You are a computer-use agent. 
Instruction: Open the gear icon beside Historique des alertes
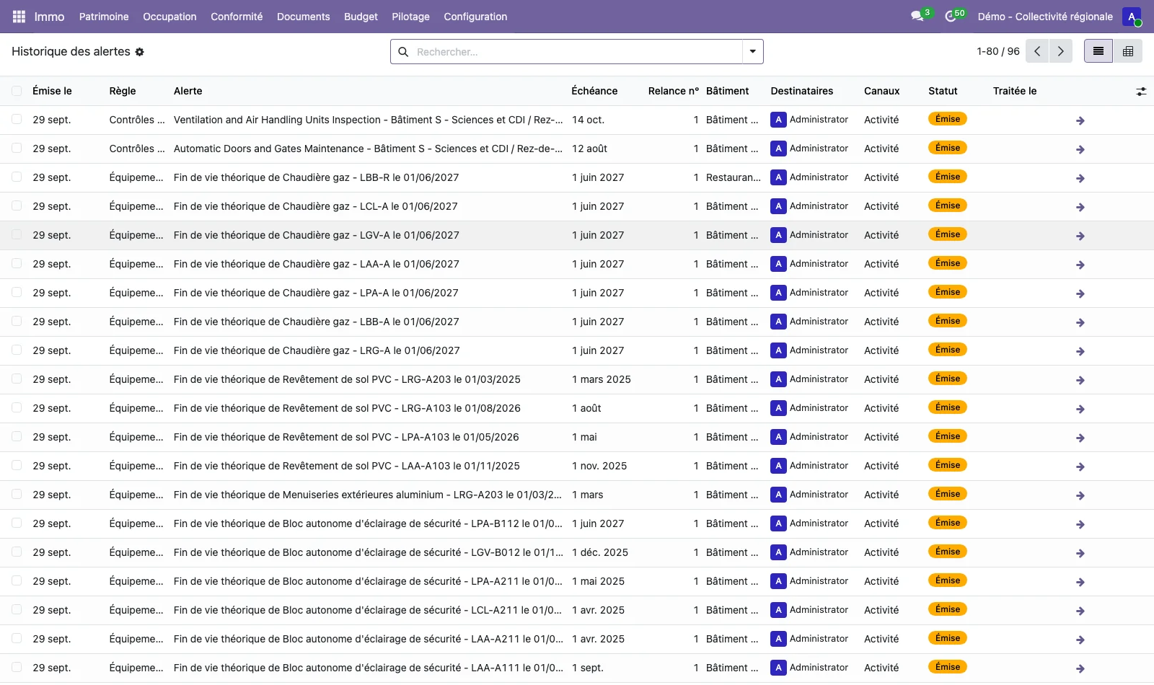[140, 52]
